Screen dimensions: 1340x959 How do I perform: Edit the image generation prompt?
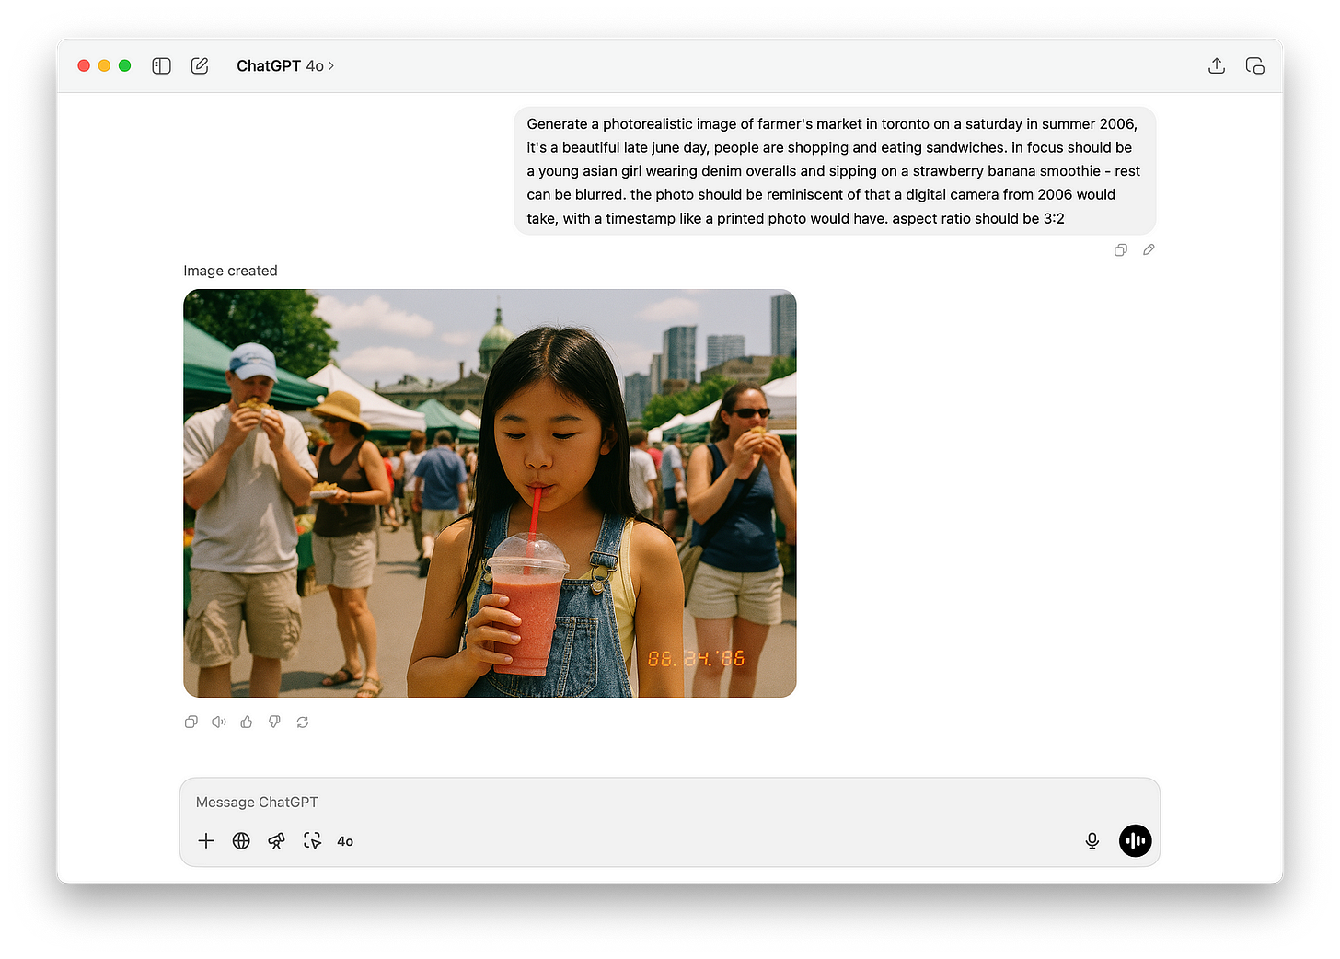(1148, 249)
